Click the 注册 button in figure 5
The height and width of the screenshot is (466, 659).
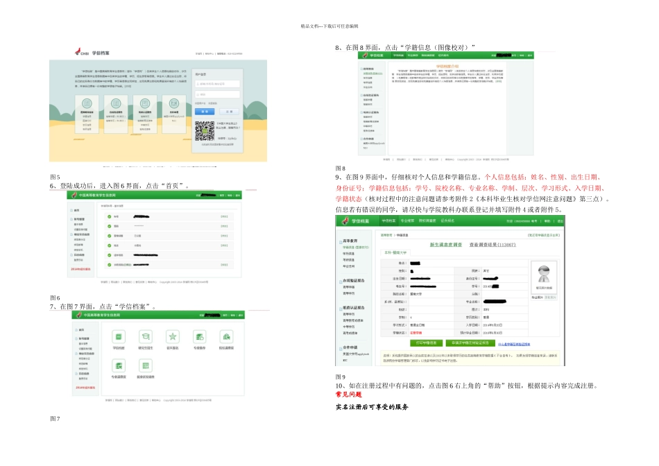pos(229,112)
